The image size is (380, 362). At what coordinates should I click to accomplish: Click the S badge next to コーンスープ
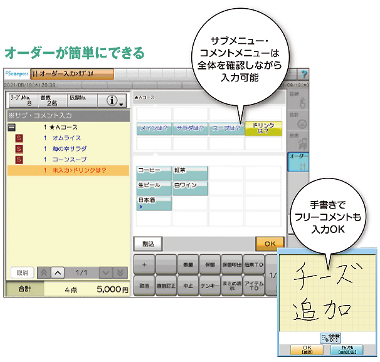click(19, 160)
